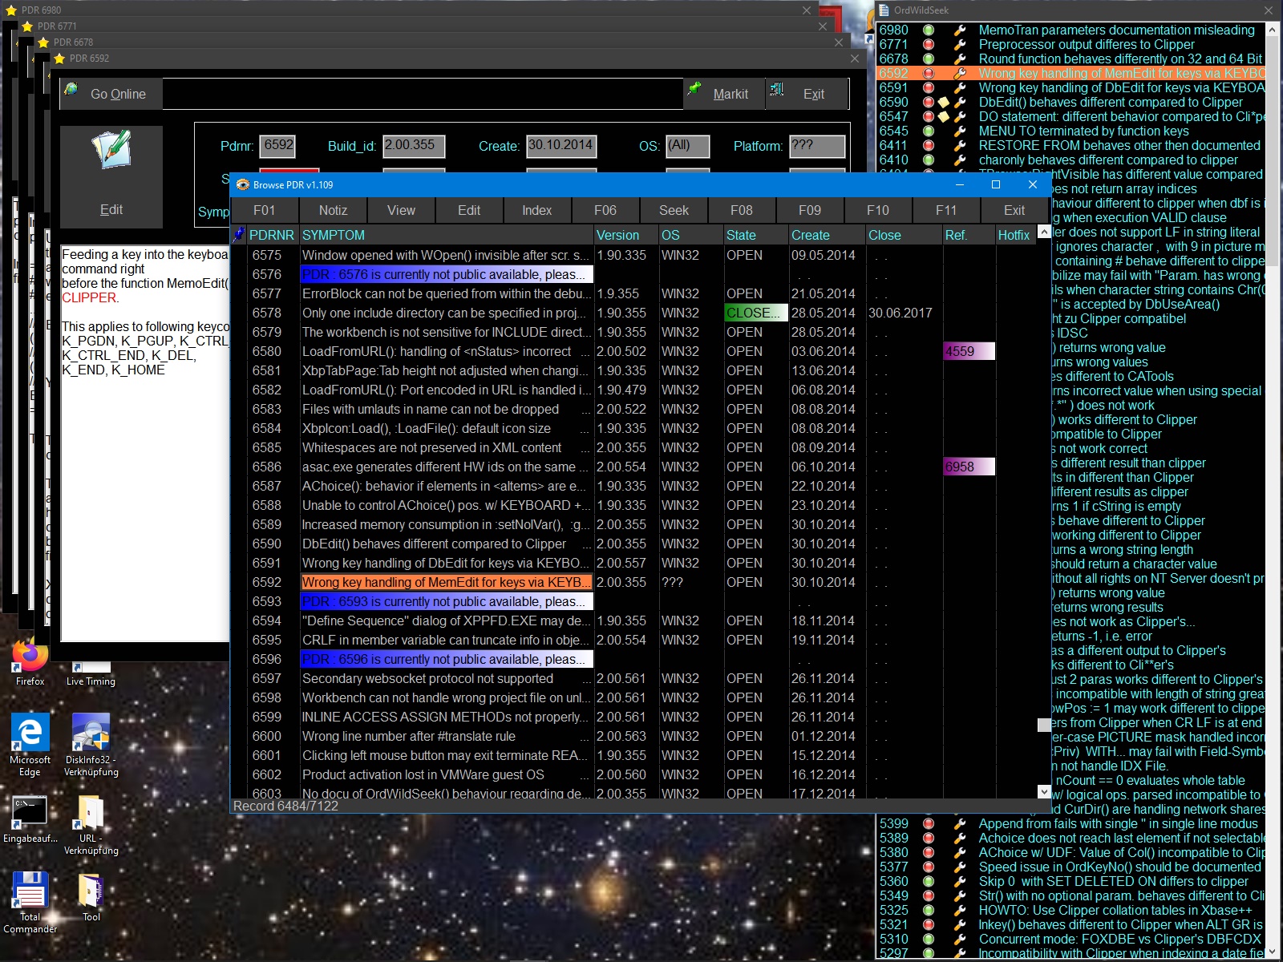
Task: Click the yellow note icon on row 6590
Action: click(944, 103)
